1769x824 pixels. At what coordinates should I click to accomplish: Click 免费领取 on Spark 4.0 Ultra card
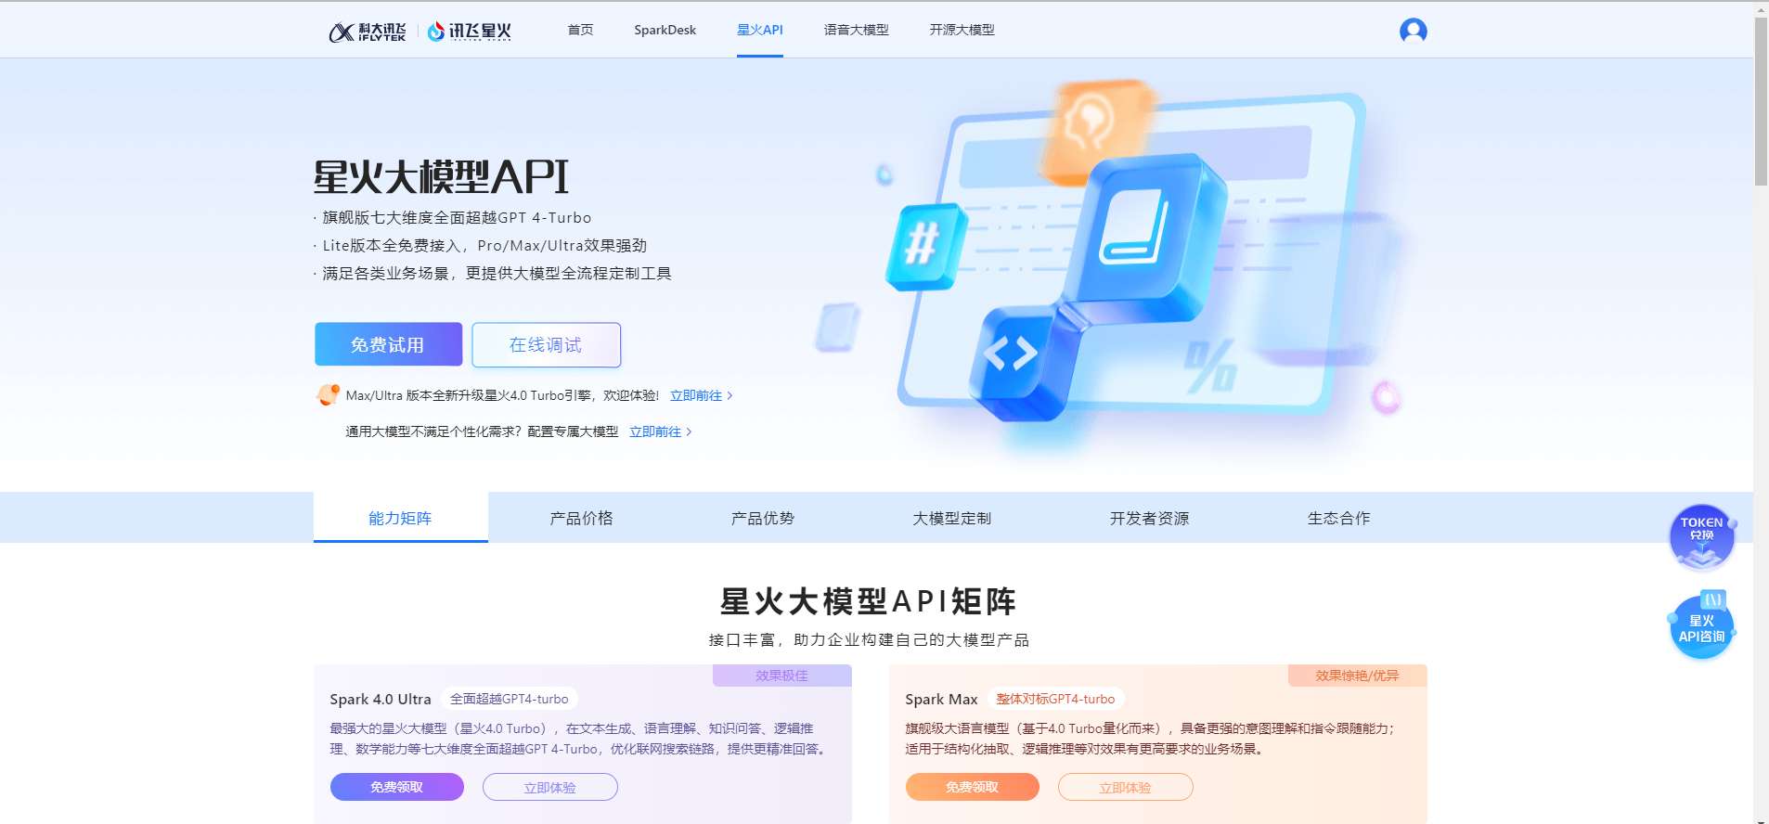tap(396, 787)
